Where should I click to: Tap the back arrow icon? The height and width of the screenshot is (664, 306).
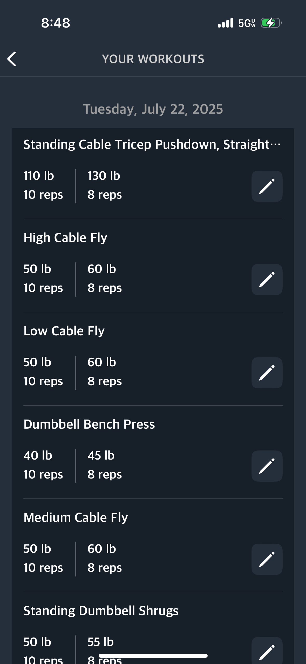pos(12,59)
